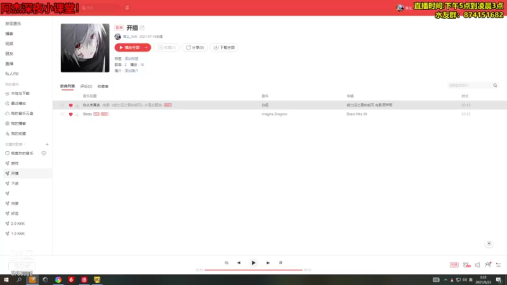Open 发现音乐 in the sidebar

point(13,23)
